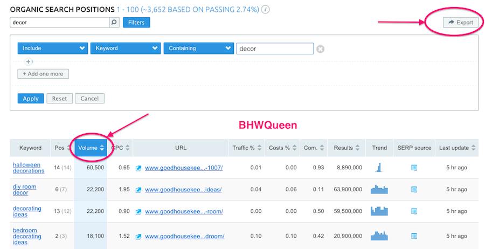Click the Apply button
The width and height of the screenshot is (485, 249).
[30, 99]
